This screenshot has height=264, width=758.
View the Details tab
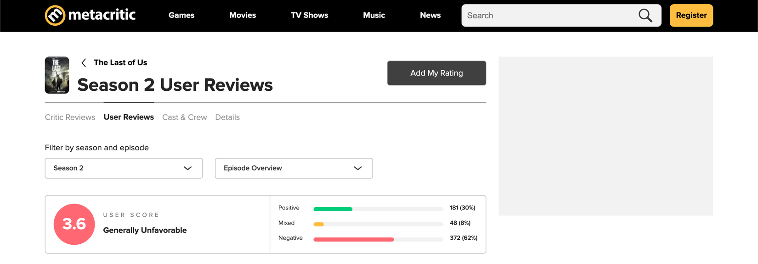tap(227, 117)
